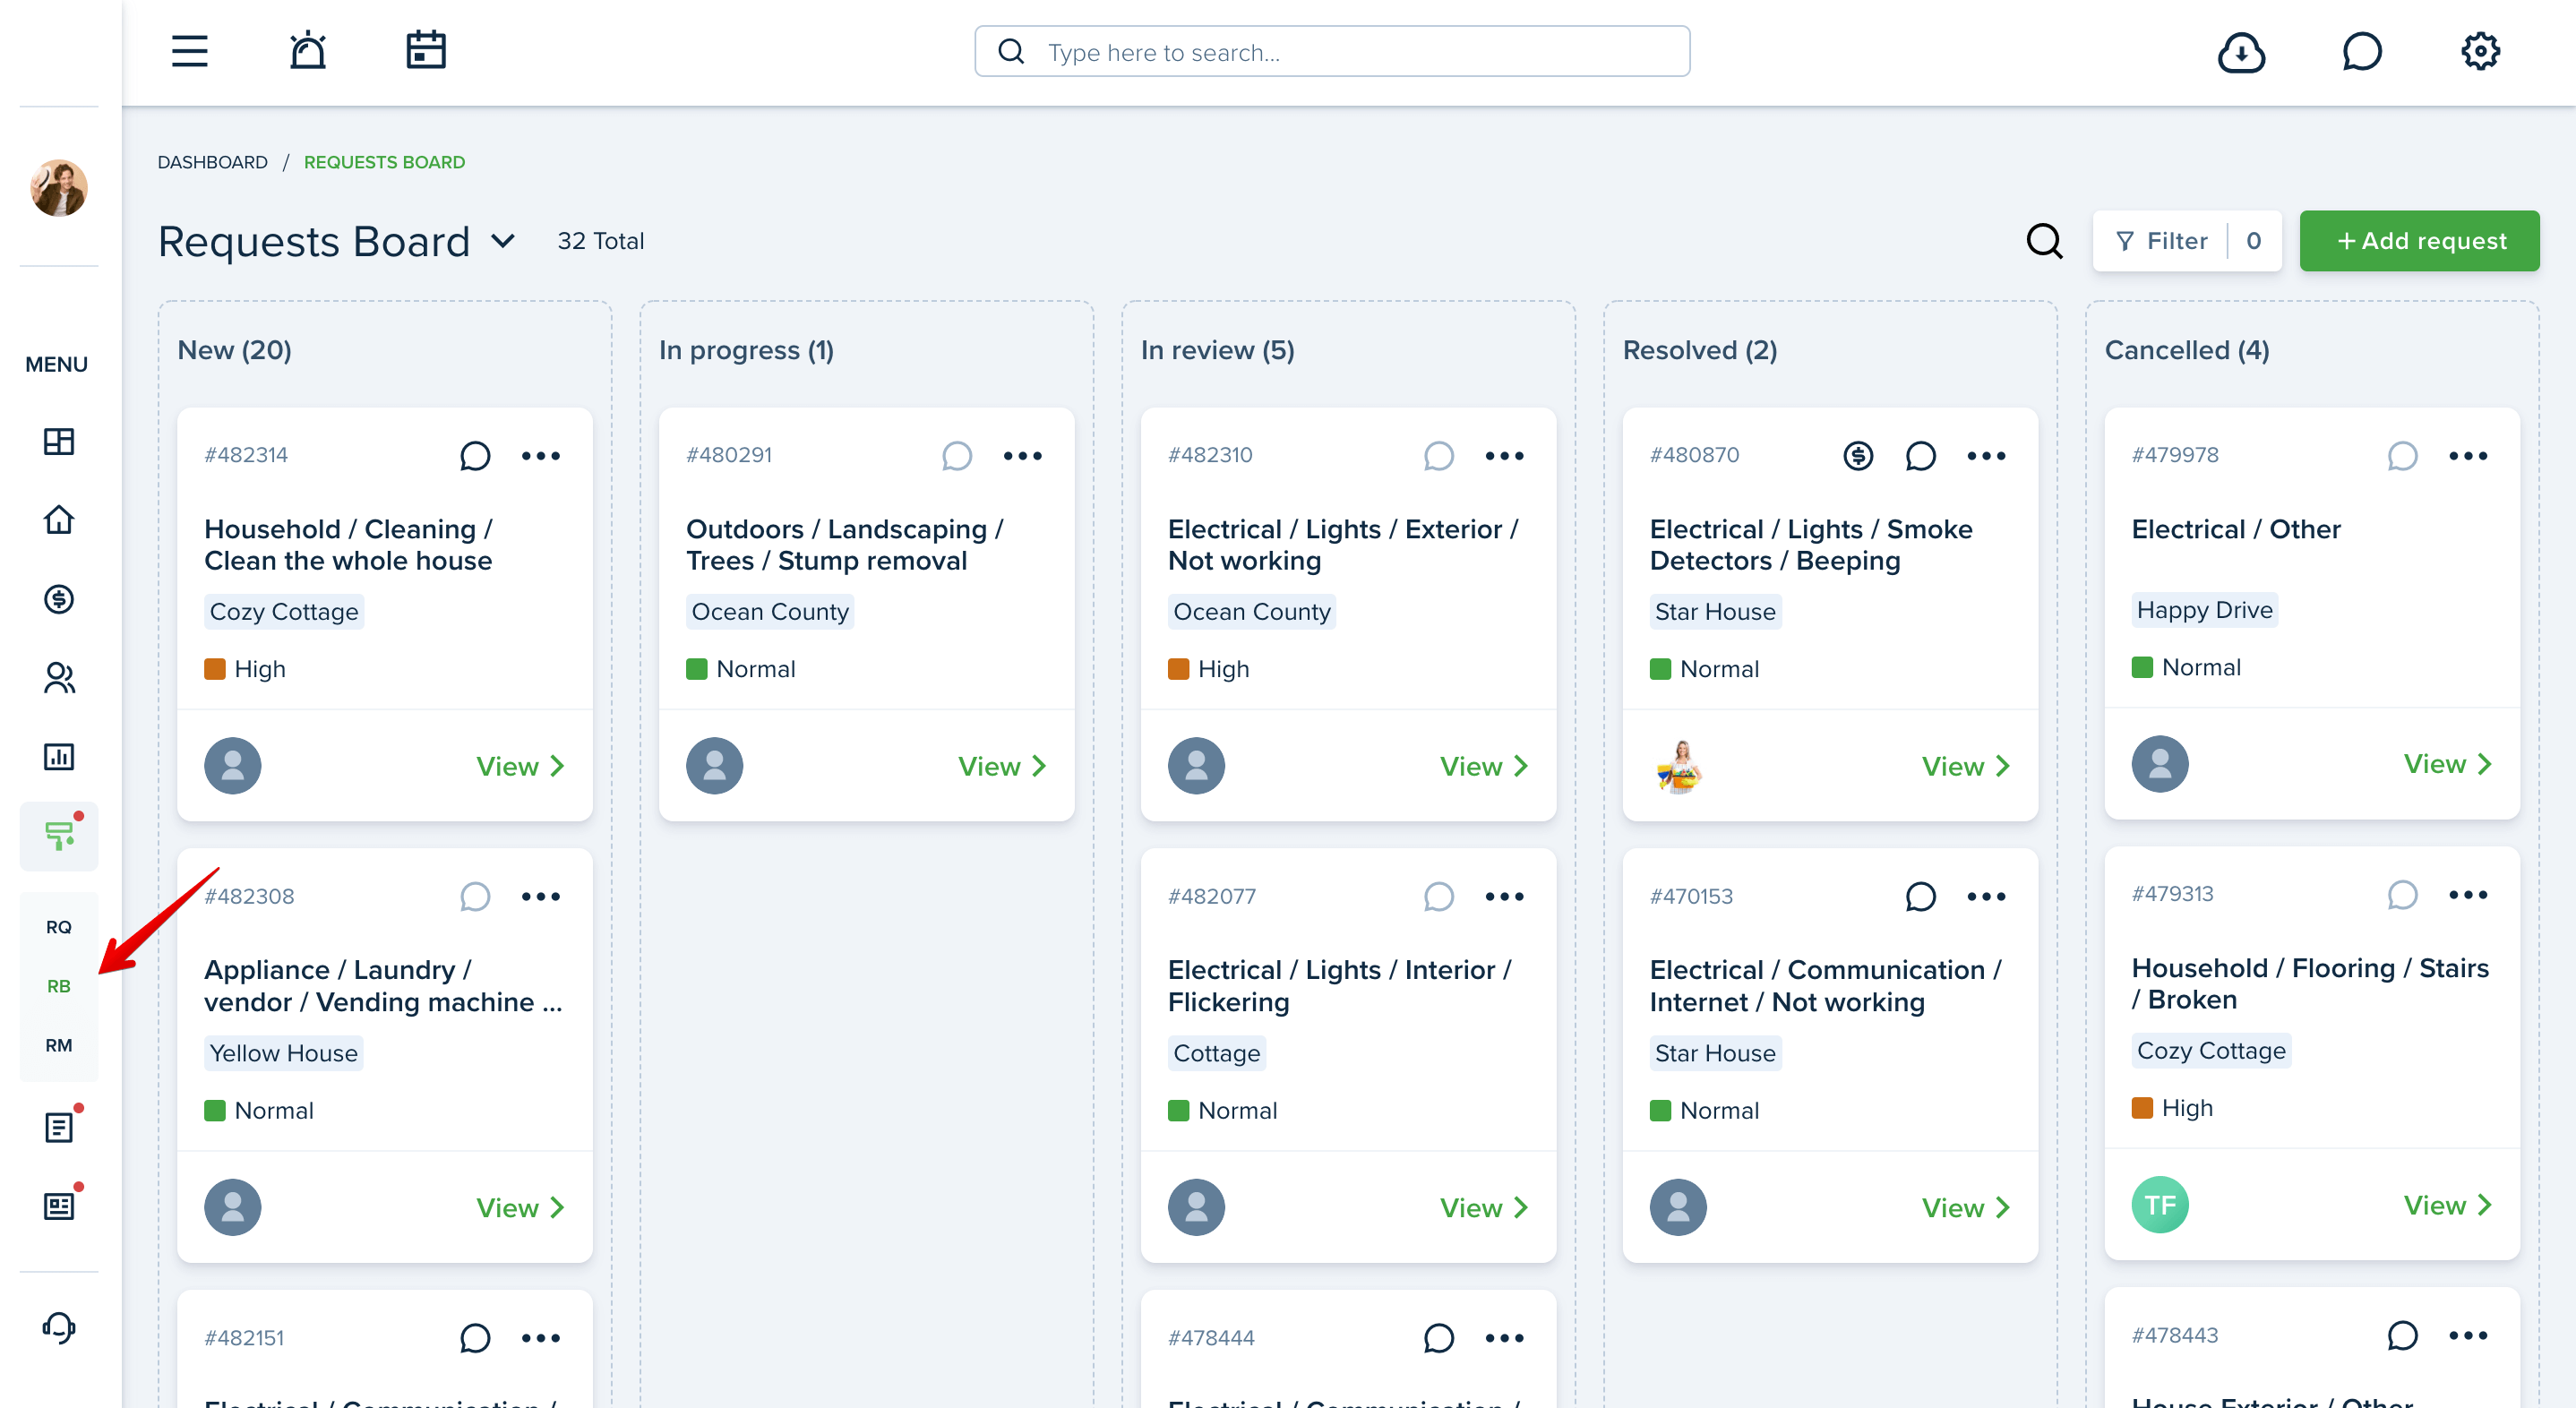The height and width of the screenshot is (1408, 2576).
Task: Open comments on request #478444
Action: [x=1438, y=1338]
